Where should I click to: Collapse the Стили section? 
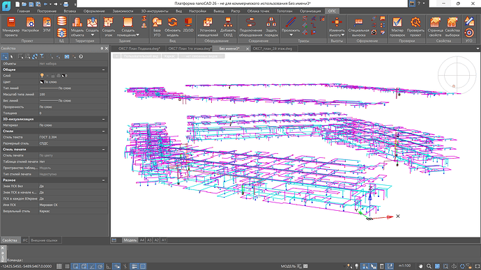click(x=103, y=131)
